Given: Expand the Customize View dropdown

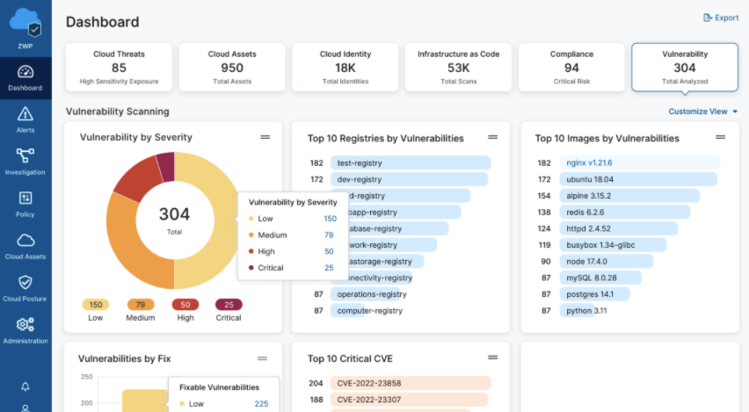Looking at the screenshot, I should pos(703,112).
